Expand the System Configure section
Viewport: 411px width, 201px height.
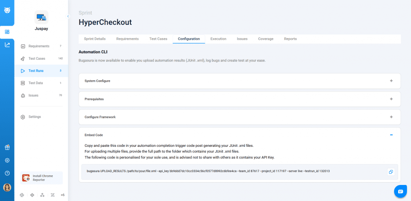(x=391, y=81)
